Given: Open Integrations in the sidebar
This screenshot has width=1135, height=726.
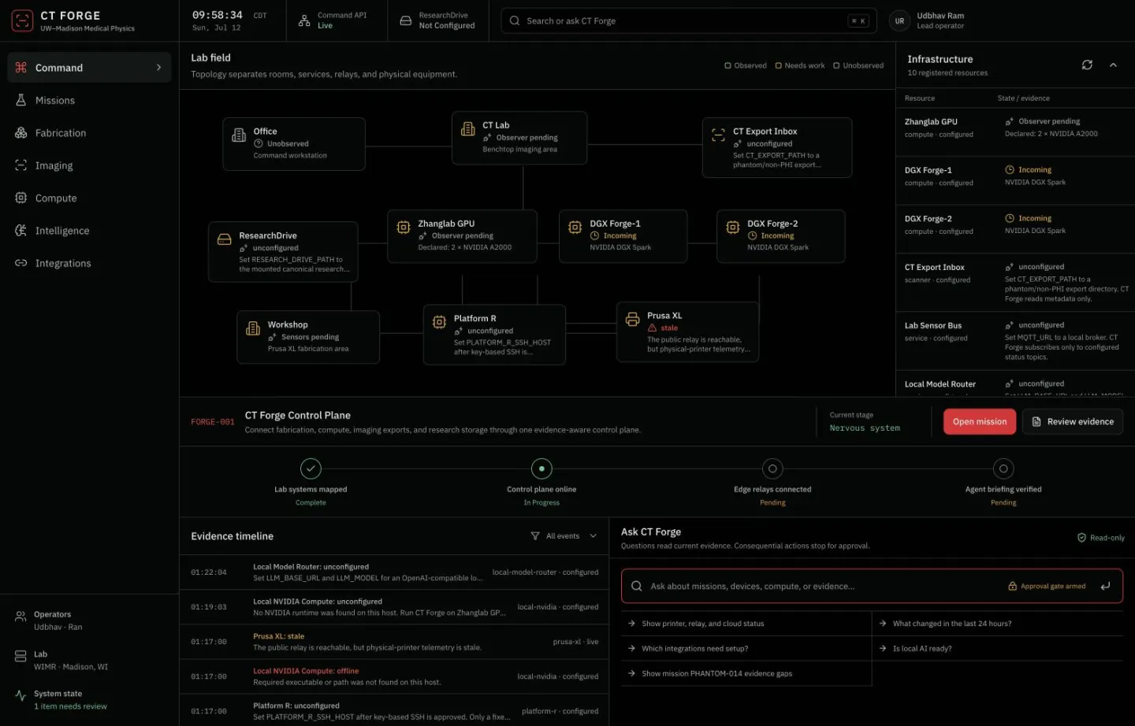Looking at the screenshot, I should click(89, 263).
